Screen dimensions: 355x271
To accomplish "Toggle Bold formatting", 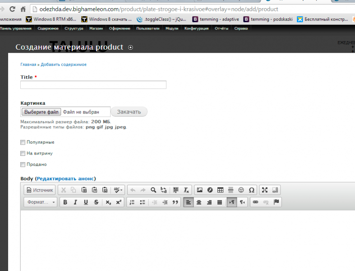I will [x=65, y=202].
